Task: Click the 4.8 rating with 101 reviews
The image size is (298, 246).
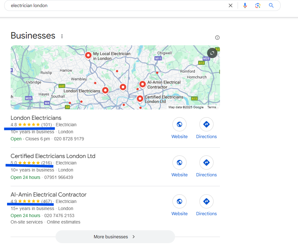Action: (x=31, y=125)
